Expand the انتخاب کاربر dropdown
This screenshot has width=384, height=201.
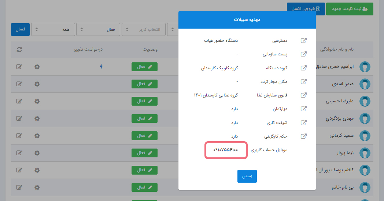tap(143, 30)
